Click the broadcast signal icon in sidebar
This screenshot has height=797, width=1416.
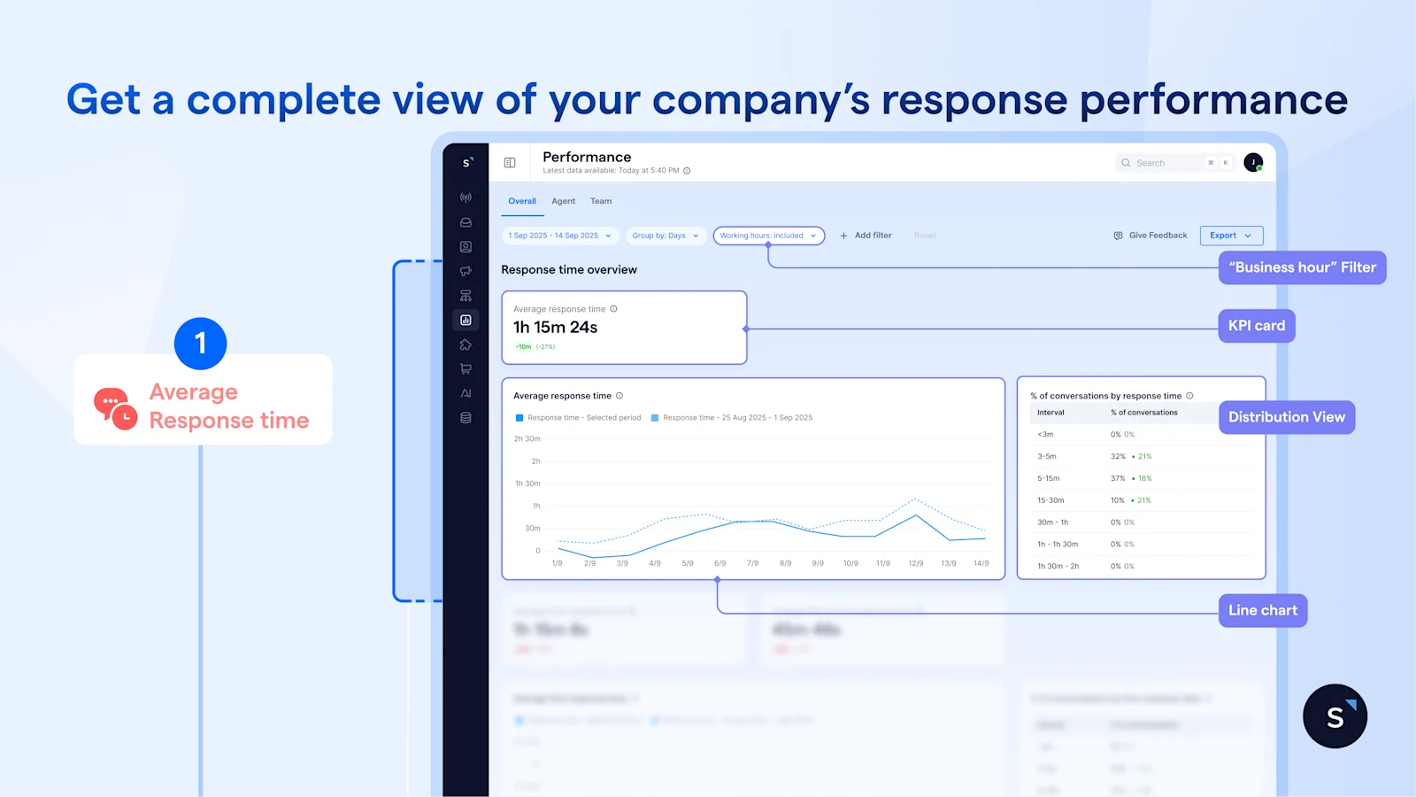pyautogui.click(x=466, y=199)
